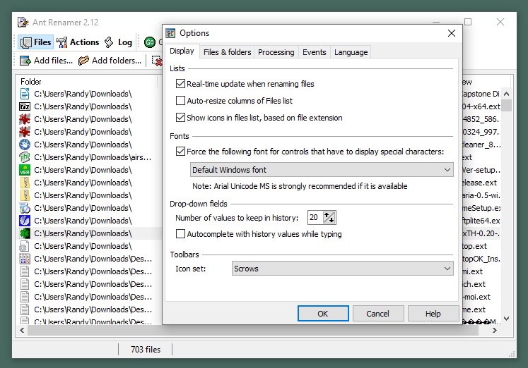The width and height of the screenshot is (528, 368).
Task: Click the history number field showing 20
Action: tap(315, 218)
